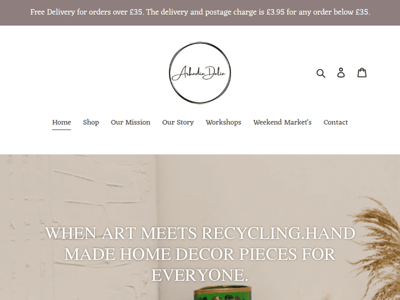Click the account log in icon

tap(341, 72)
